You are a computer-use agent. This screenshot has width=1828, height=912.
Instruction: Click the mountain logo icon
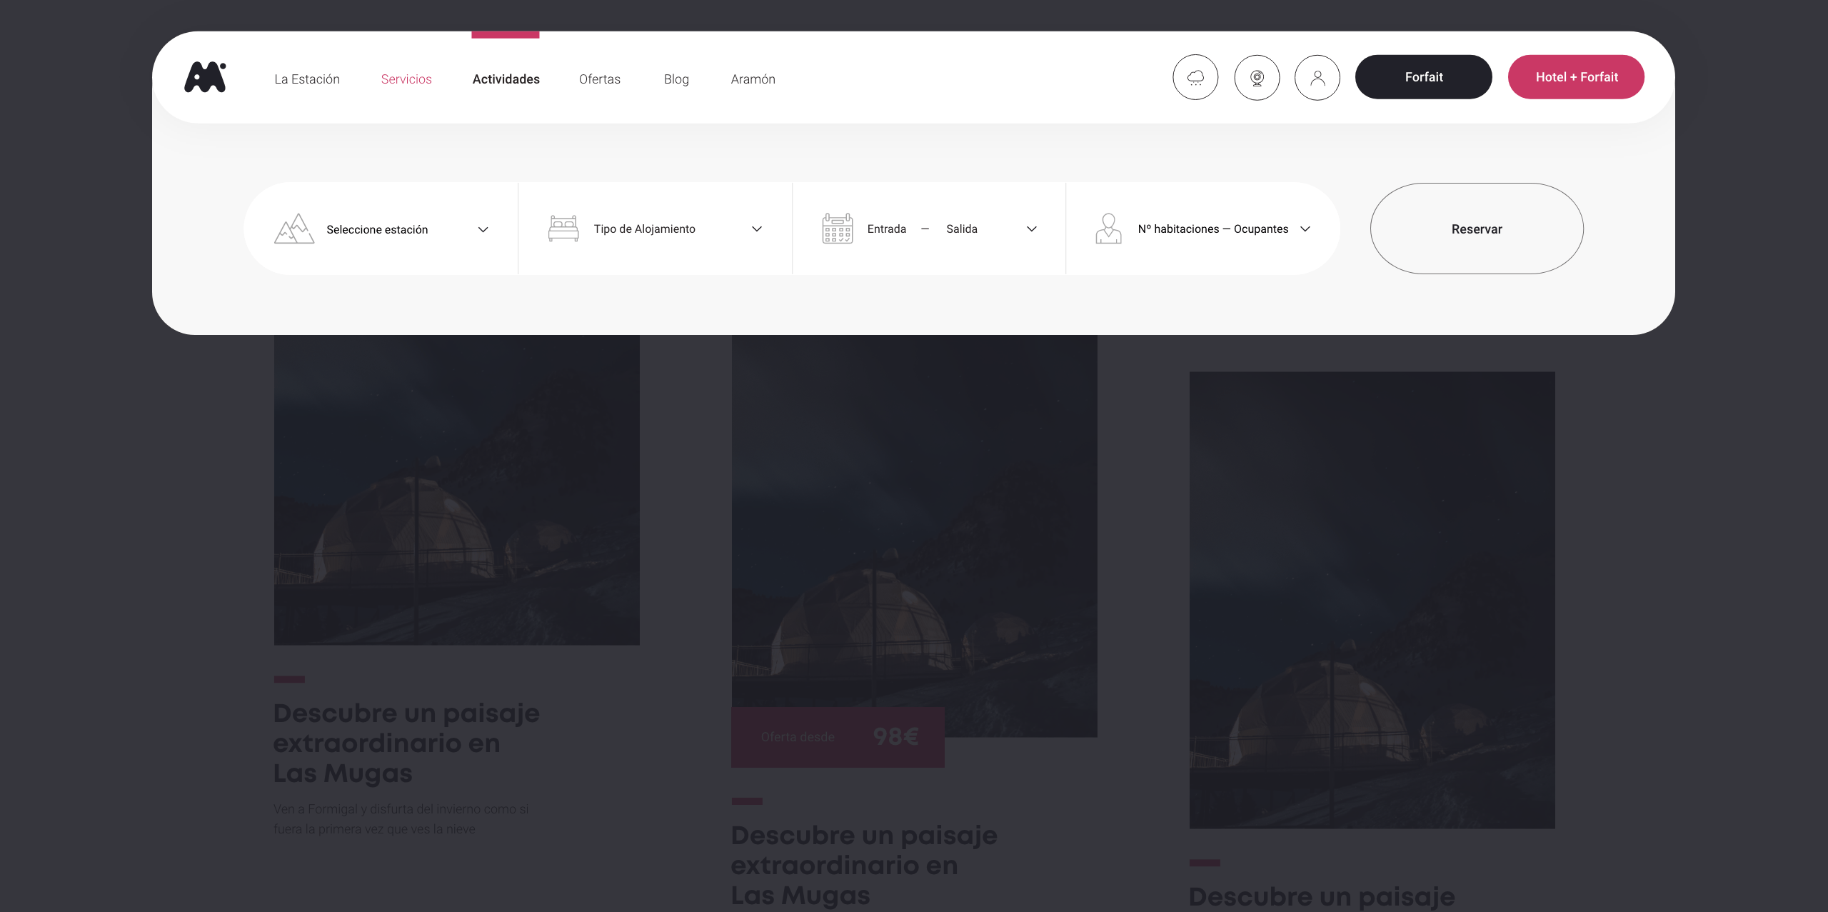click(205, 77)
